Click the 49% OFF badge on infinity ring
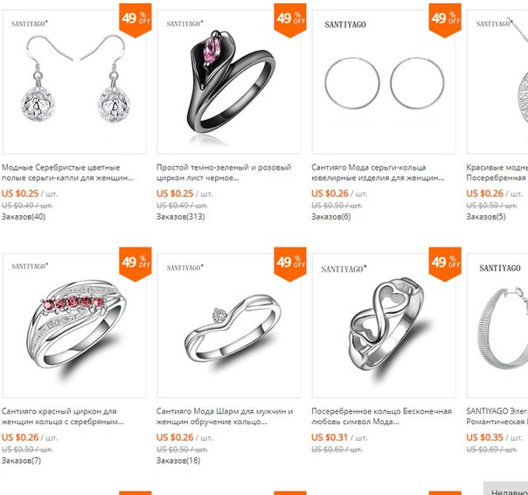This screenshot has width=528, height=495. coord(445,264)
